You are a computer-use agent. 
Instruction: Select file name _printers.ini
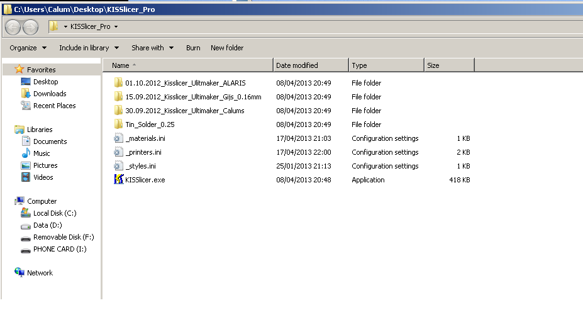(x=143, y=152)
